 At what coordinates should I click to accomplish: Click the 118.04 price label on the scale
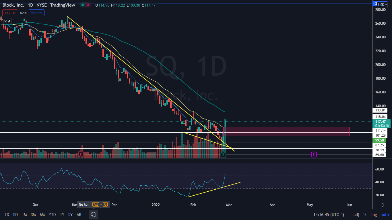tap(380, 117)
